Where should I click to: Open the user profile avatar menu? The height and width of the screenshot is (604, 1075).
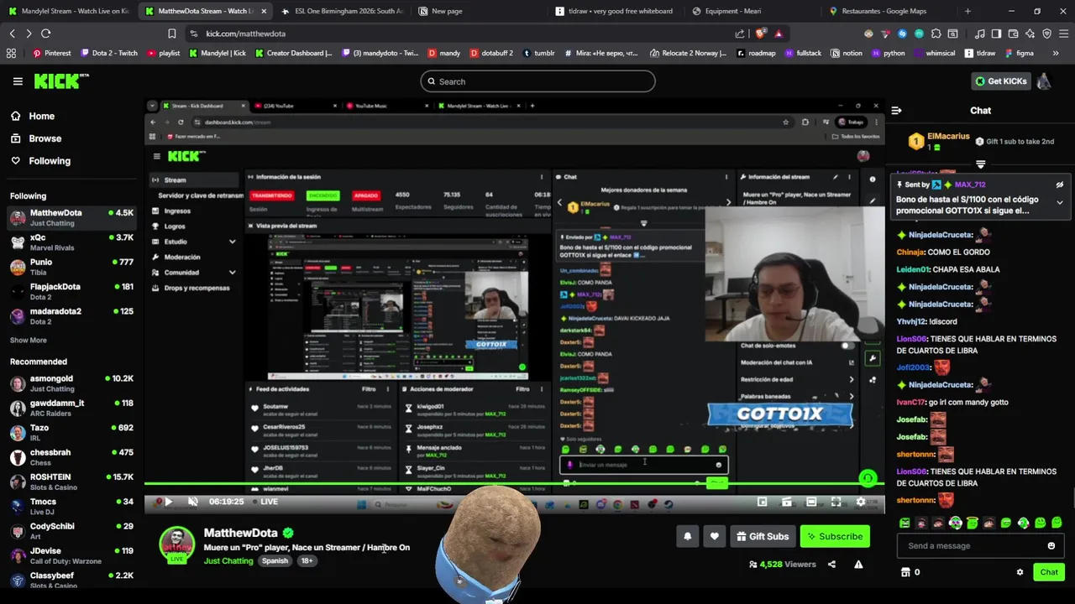pyautogui.click(x=1043, y=81)
